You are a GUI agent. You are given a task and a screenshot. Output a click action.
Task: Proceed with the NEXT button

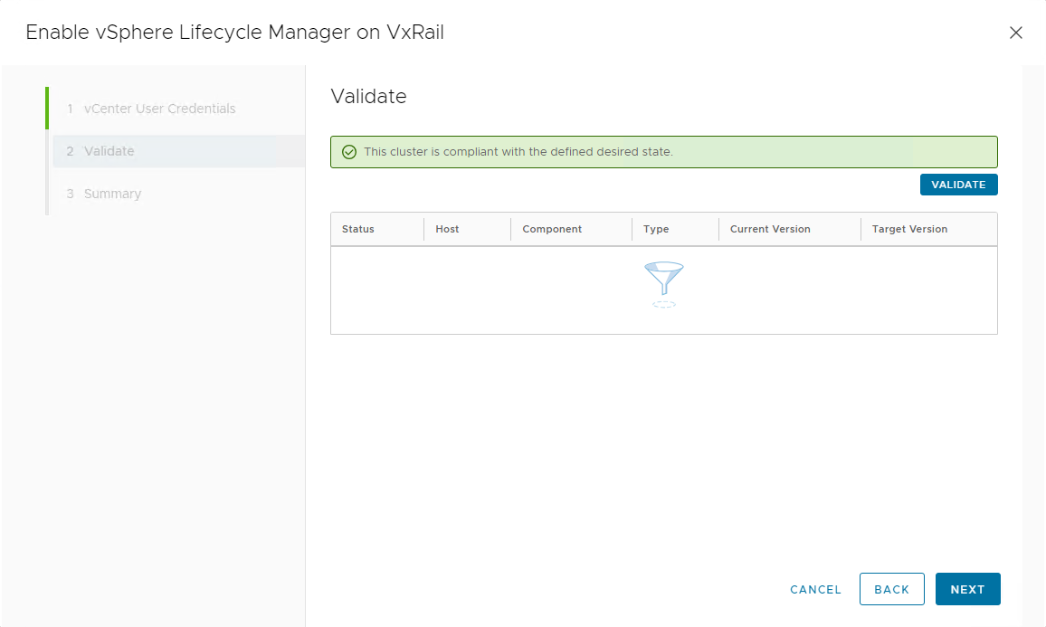[x=967, y=589]
